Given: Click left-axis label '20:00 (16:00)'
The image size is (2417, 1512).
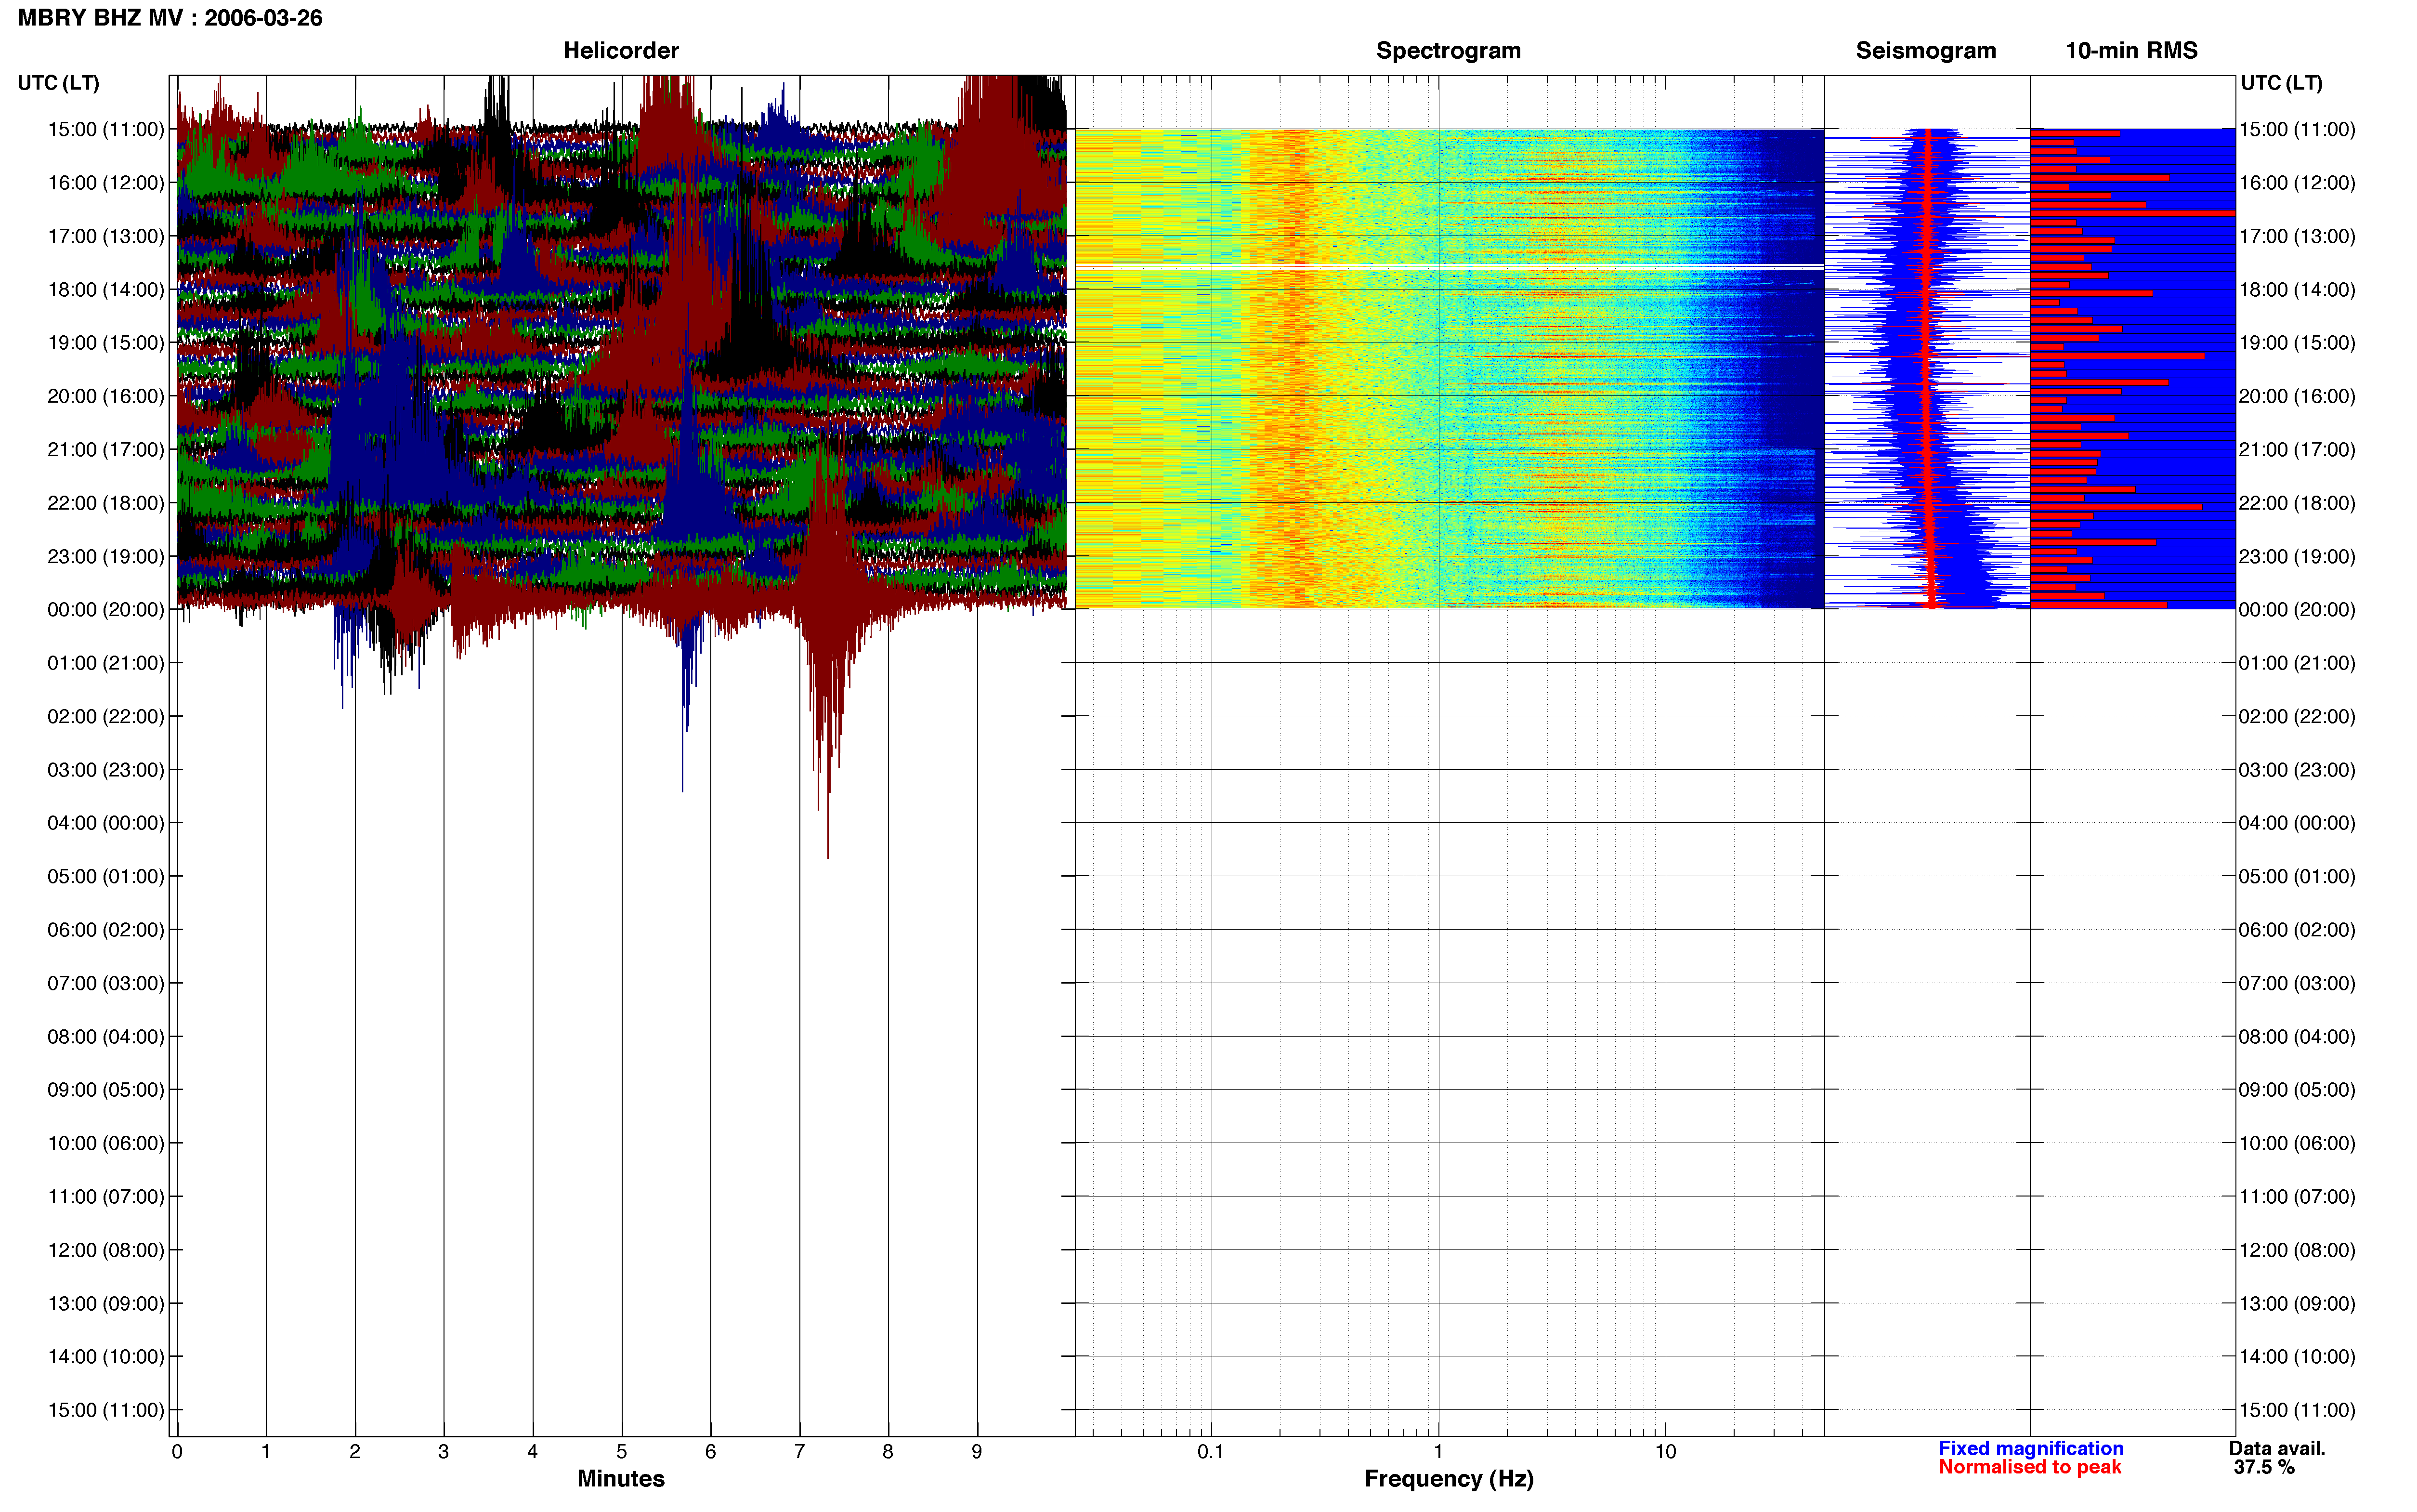Looking at the screenshot, I should coord(106,396).
